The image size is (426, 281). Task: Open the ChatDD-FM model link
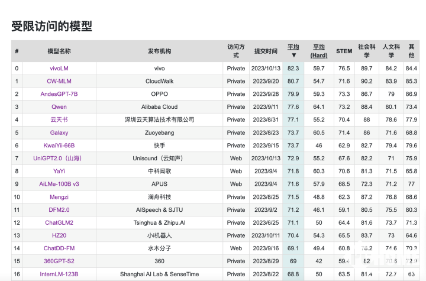point(59,248)
